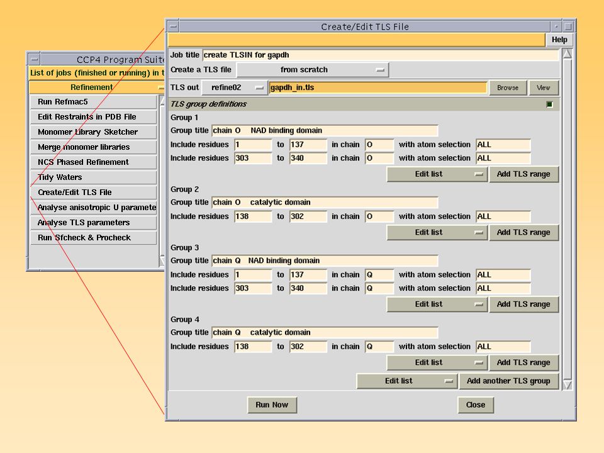
Task: Click Group 4 end residue field 302
Action: (x=308, y=347)
